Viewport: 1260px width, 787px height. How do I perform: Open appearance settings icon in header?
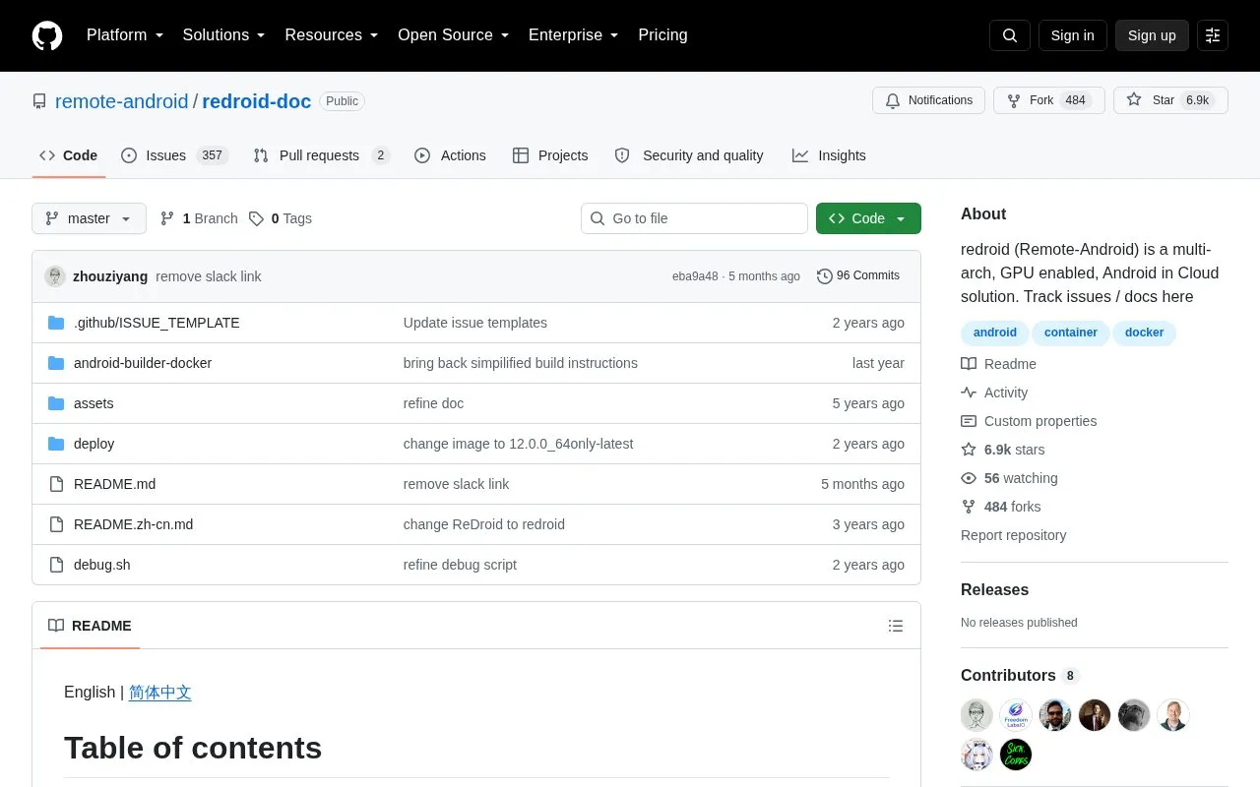[1213, 35]
